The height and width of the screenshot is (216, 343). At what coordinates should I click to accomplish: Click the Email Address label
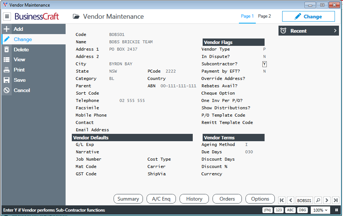(92, 130)
